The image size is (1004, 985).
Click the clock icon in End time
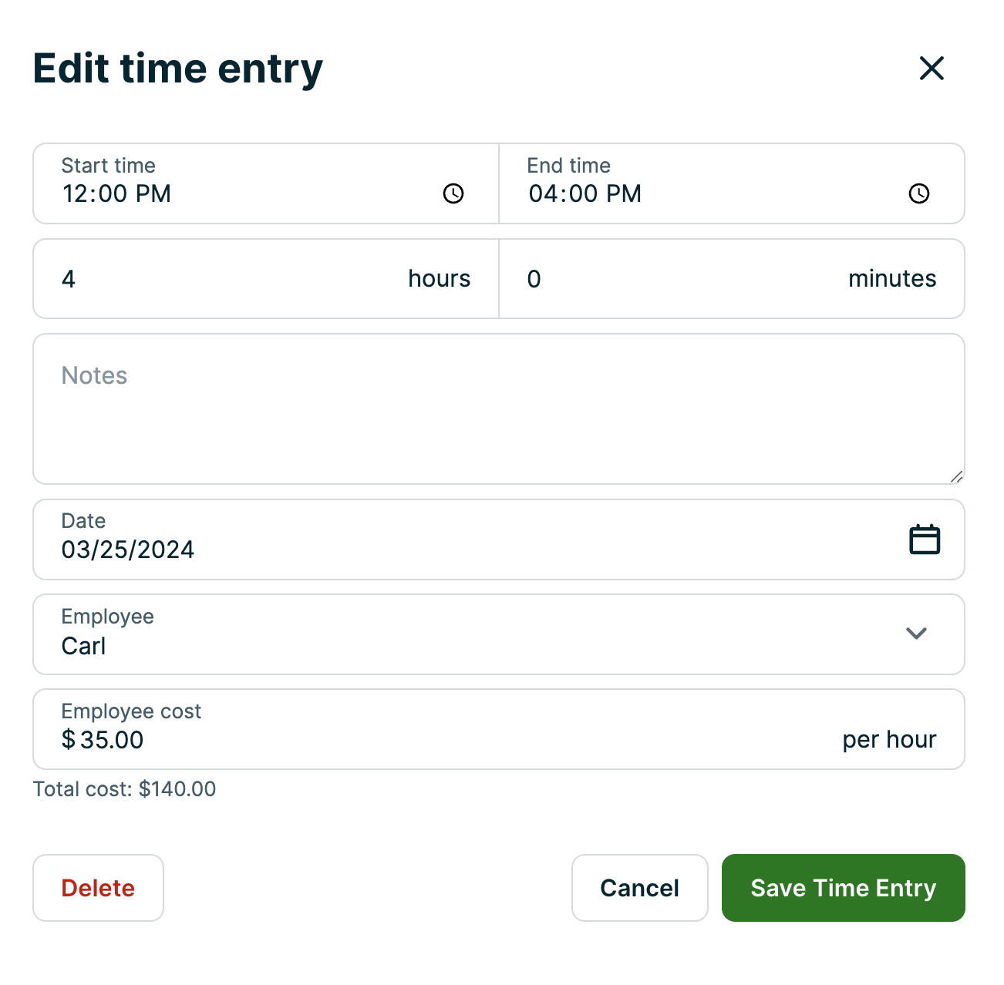click(919, 193)
